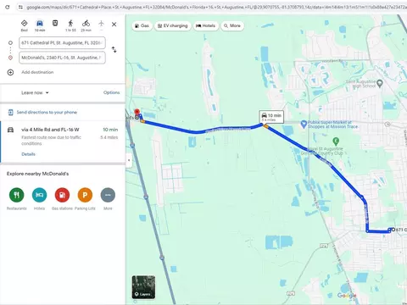Viewport: 407px width, 305px height.
Task: Close the directions panel
Action: (114, 25)
